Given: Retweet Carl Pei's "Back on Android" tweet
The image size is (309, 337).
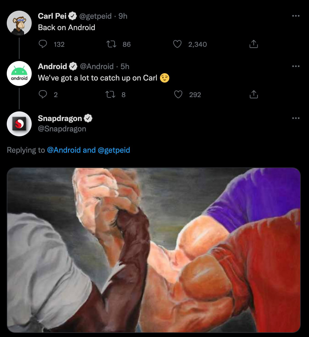Looking at the screenshot, I should pos(111,44).
